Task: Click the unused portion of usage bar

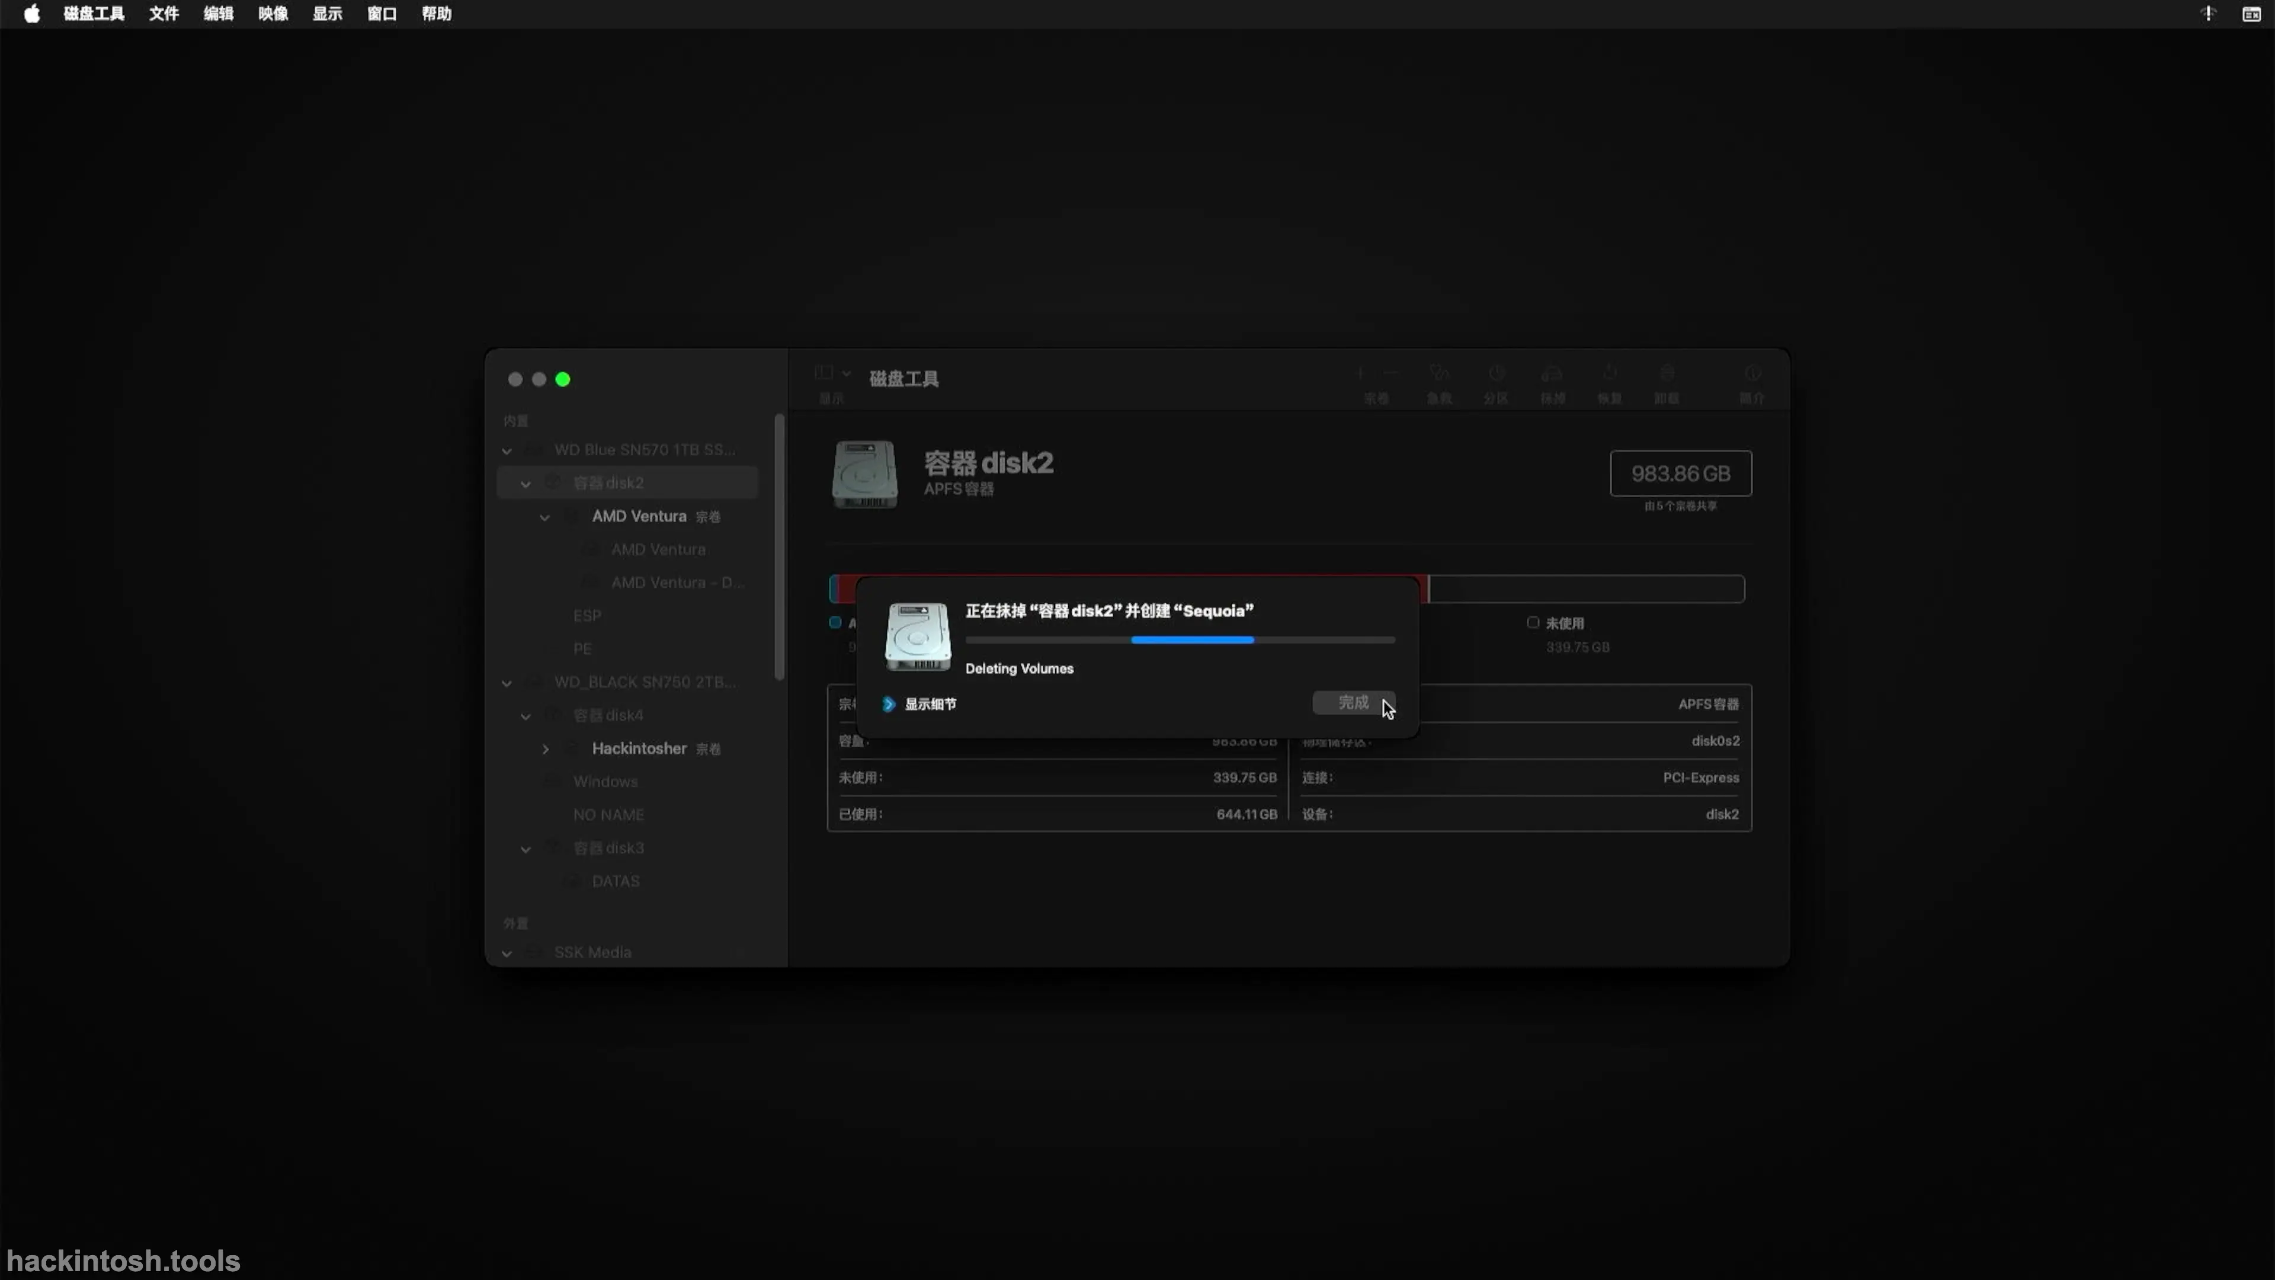Action: coord(1587,589)
